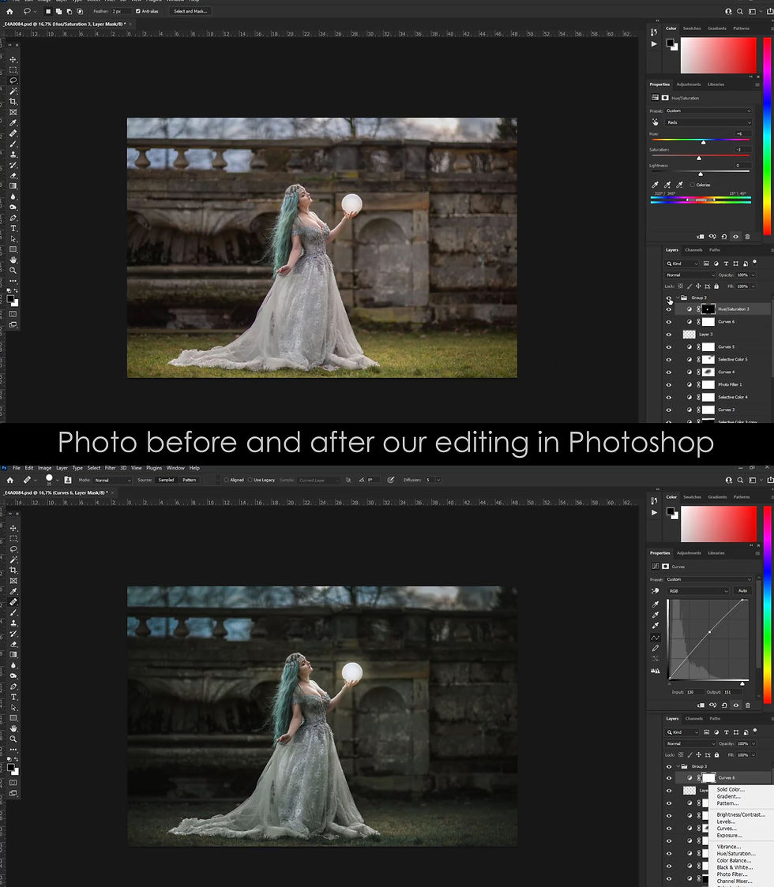This screenshot has width=774, height=887.
Task: Select the Type tool in the lower Photoshop toolbar
Action: click(x=13, y=697)
